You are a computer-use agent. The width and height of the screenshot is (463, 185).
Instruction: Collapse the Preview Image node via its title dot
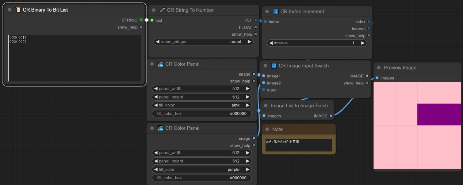[379, 68]
